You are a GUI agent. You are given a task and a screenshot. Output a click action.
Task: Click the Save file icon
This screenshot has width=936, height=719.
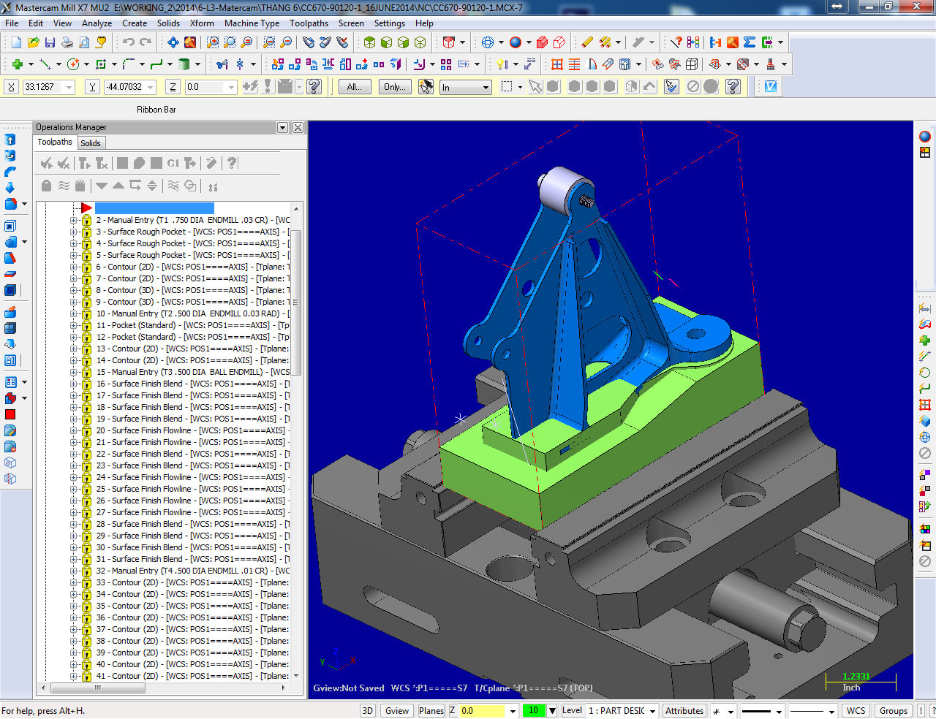(50, 42)
